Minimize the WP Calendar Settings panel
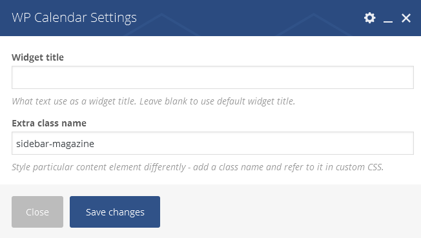Screen dimensions: 421x238 click(x=387, y=18)
